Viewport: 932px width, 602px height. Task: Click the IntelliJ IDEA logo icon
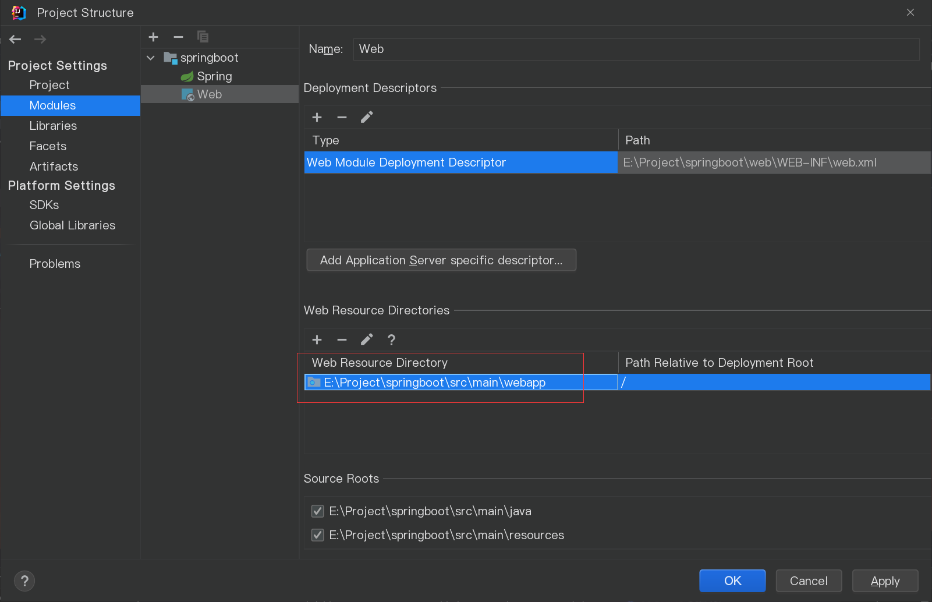19,13
